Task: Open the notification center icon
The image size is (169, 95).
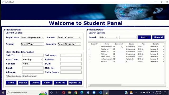Action: tap(165, 93)
